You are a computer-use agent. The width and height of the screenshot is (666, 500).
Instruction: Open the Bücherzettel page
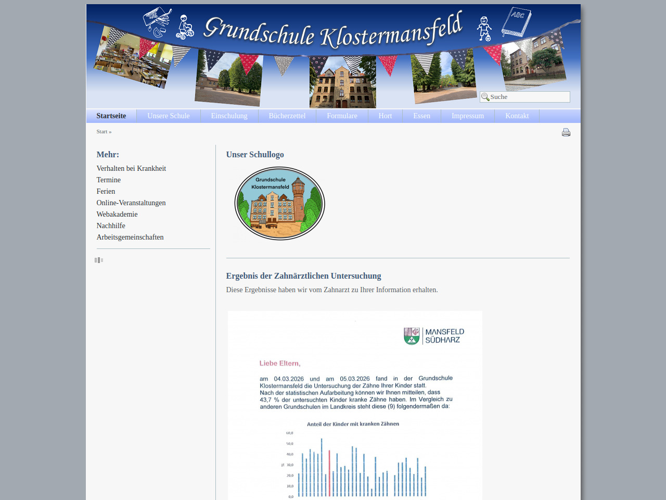point(287,116)
